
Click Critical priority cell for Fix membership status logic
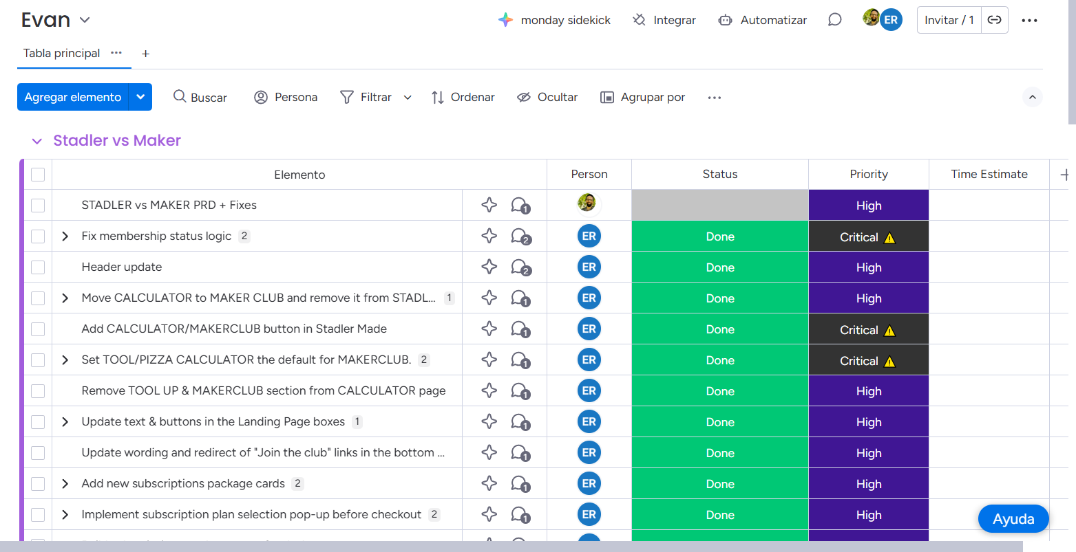pos(869,236)
